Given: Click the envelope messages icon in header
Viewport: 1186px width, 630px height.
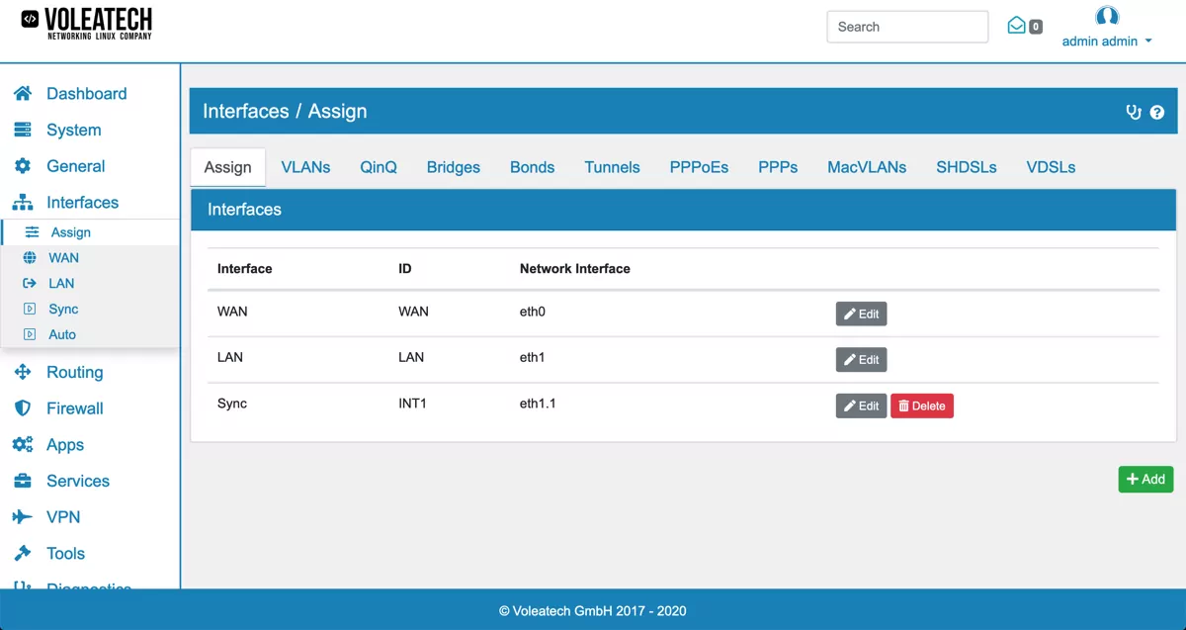Looking at the screenshot, I should [1017, 27].
